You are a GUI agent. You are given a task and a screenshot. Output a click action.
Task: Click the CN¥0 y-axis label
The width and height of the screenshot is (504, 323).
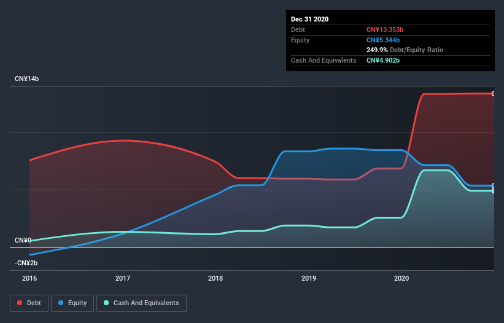[x=23, y=240]
